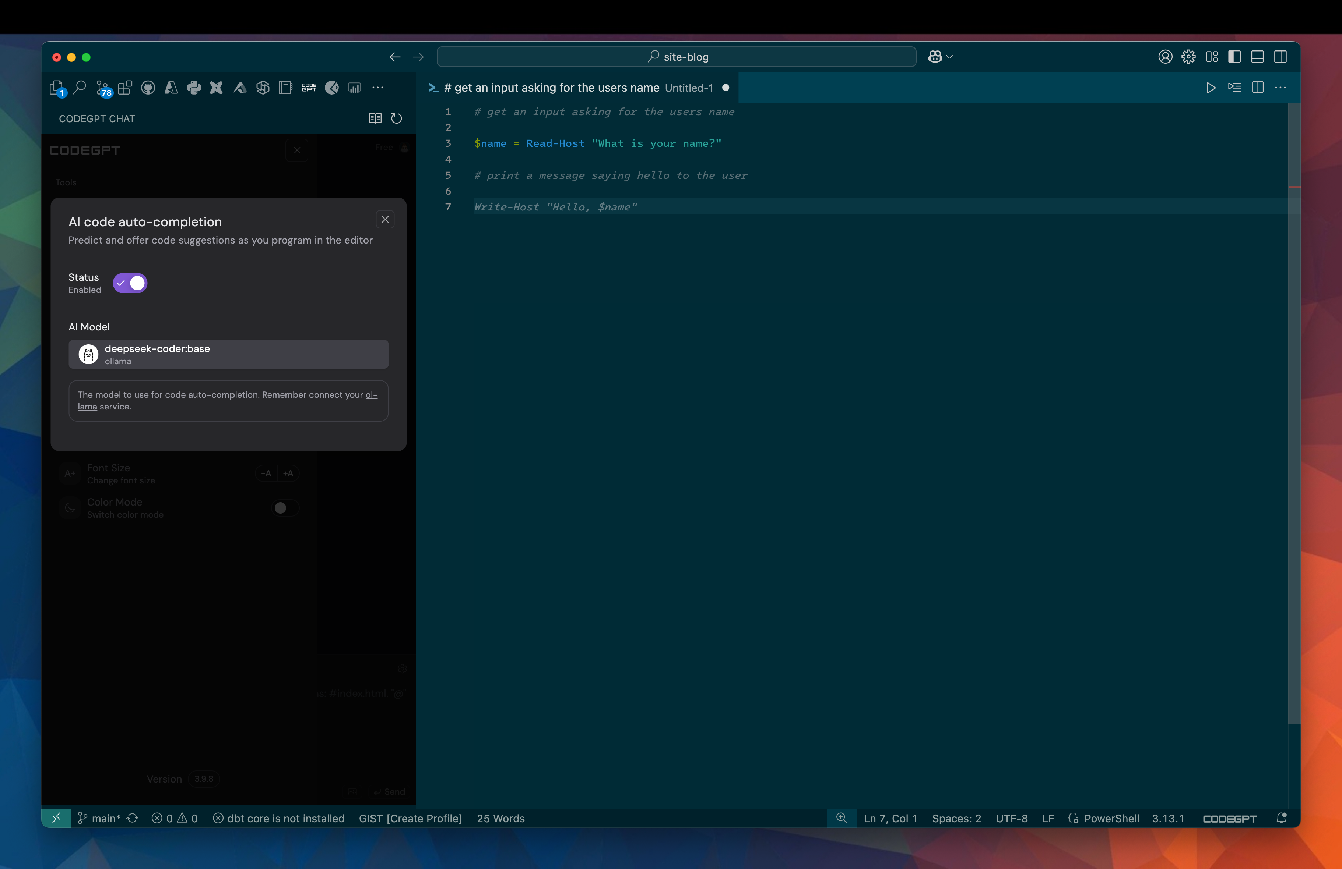
Task: Open the Python extension view
Action: [193, 88]
